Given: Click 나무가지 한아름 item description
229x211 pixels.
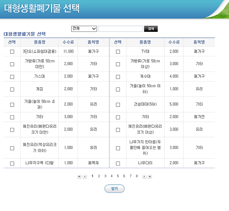Looking at the screenshot, I should (145, 147).
